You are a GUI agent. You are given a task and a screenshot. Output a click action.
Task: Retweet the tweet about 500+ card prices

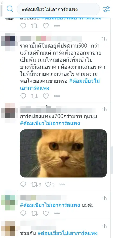34,96
